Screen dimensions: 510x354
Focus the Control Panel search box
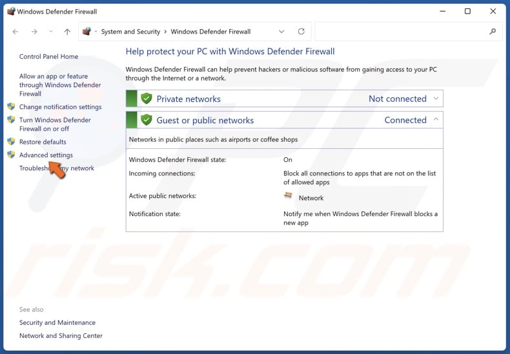coord(408,32)
